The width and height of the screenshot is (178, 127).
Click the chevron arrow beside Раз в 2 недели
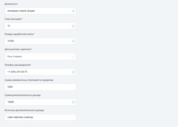tap(73, 57)
